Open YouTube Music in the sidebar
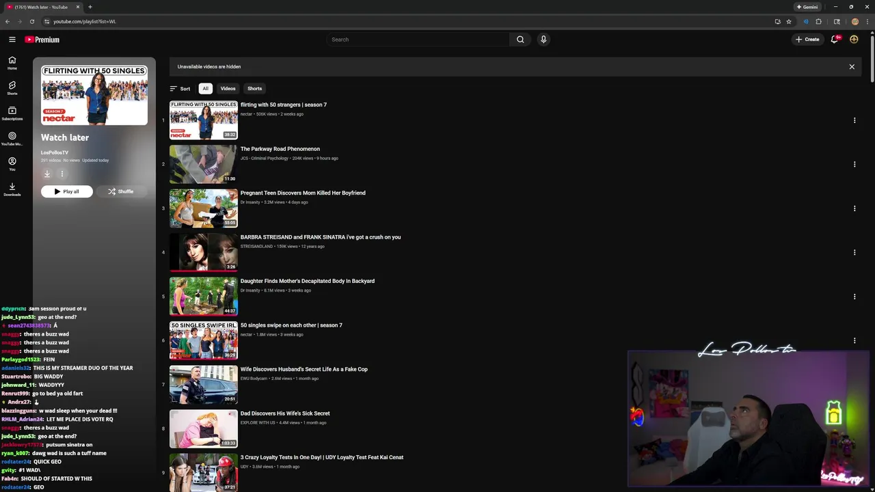Viewport: 875px width, 492px height. coord(12,139)
